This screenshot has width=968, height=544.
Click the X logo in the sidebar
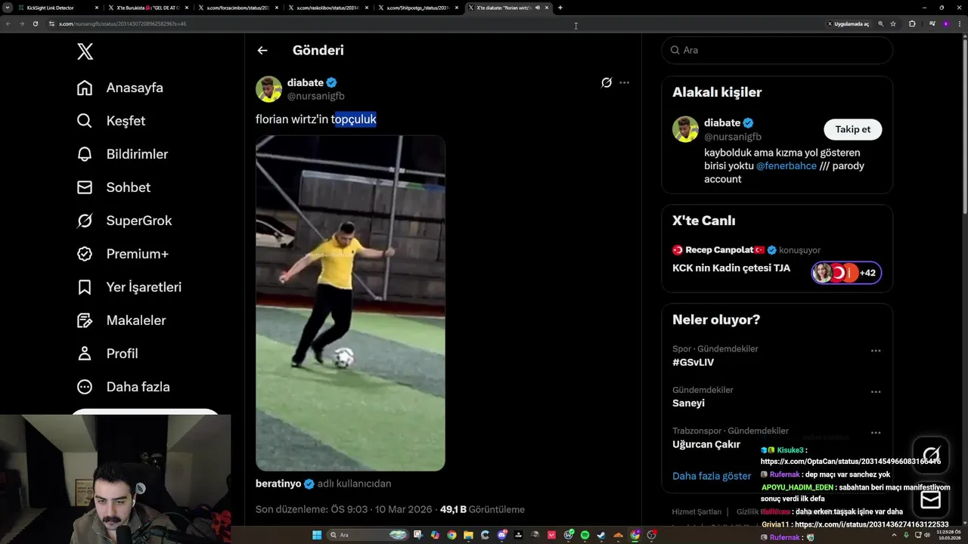click(85, 51)
